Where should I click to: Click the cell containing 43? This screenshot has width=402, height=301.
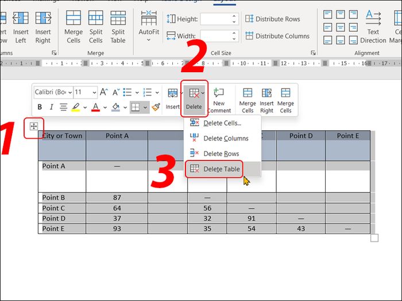301,229
